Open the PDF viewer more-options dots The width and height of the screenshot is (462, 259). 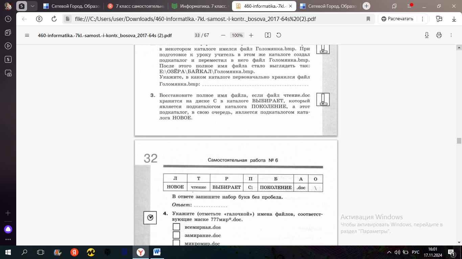[451, 35]
